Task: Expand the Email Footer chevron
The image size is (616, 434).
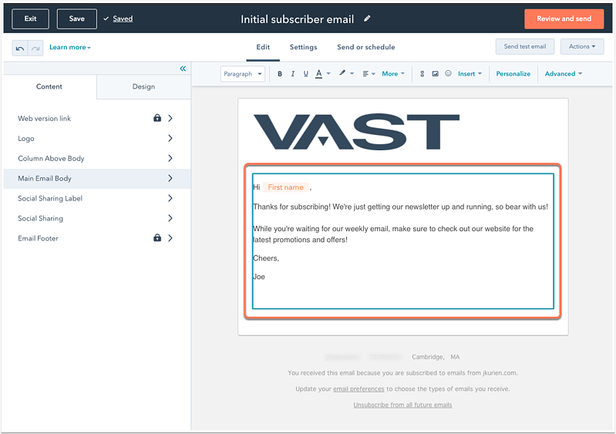Action: point(170,238)
